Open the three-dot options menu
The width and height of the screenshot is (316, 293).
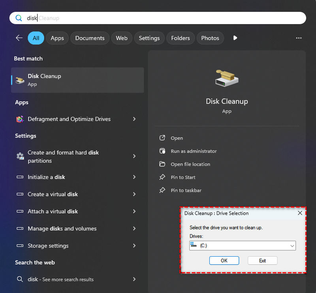299,38
